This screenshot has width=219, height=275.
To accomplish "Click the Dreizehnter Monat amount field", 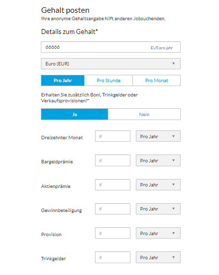I will point(113,136).
